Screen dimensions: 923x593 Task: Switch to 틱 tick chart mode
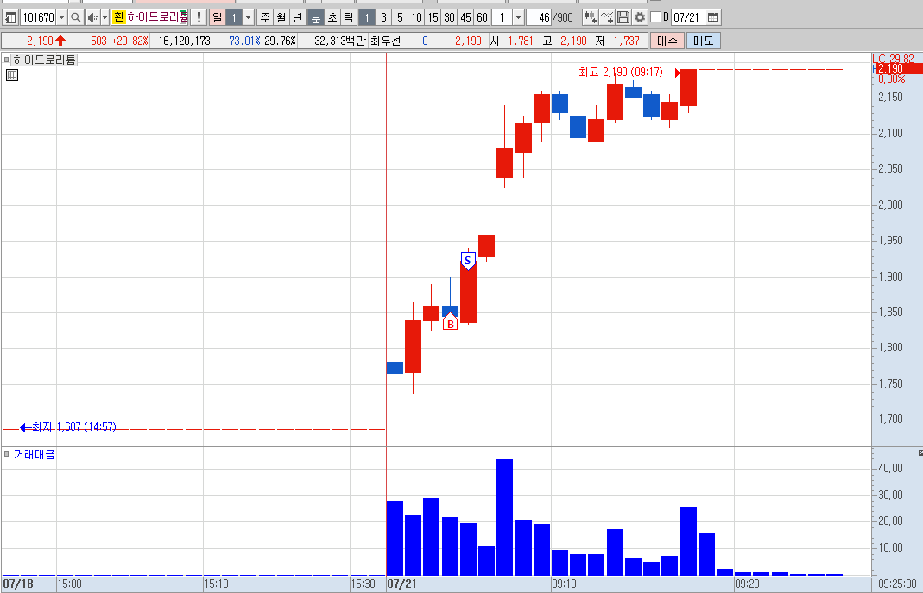pos(349,17)
